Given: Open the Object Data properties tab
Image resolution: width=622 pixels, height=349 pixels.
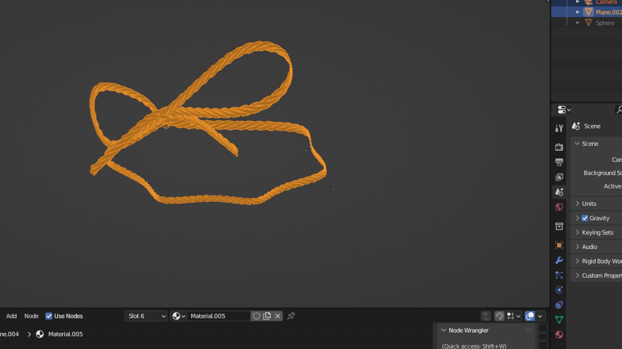Looking at the screenshot, I should coord(559,320).
